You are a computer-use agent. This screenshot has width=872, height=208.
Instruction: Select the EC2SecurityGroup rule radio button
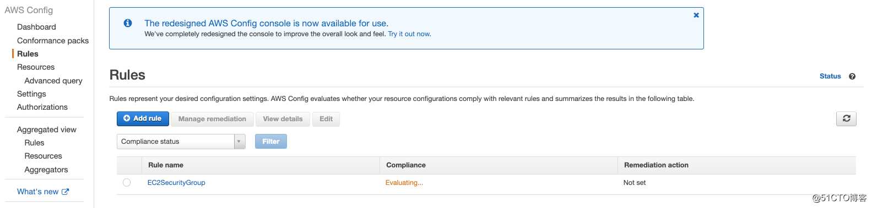(x=127, y=183)
